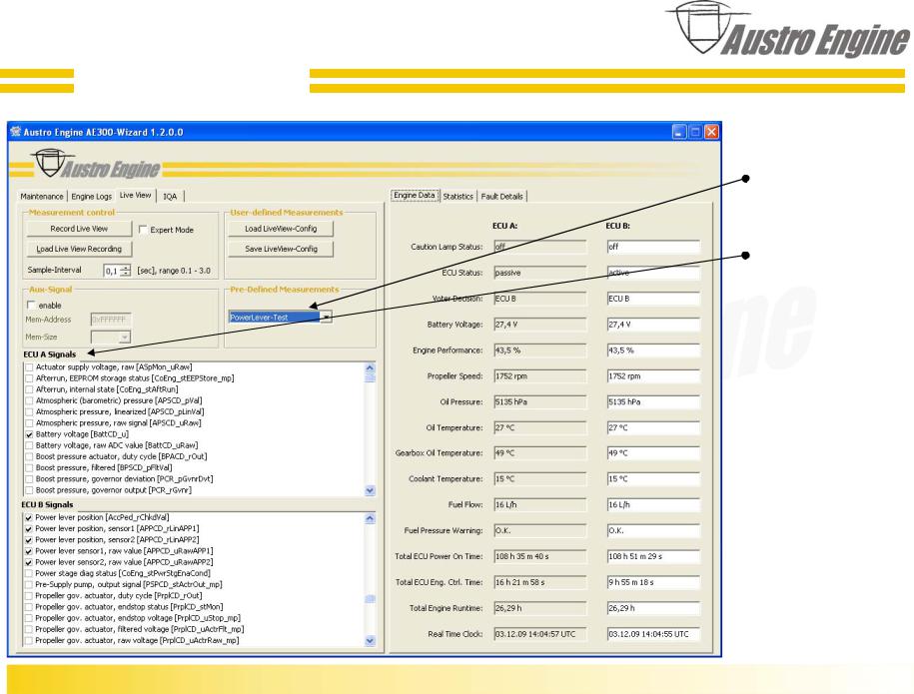Switch to the Engine Logs tab

92,197
